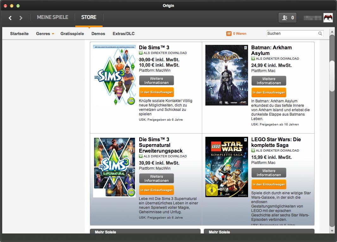This screenshot has width=337, height=242.
Task: Click the download icon under Batman: Arkham Asylum
Action: (x=253, y=58)
